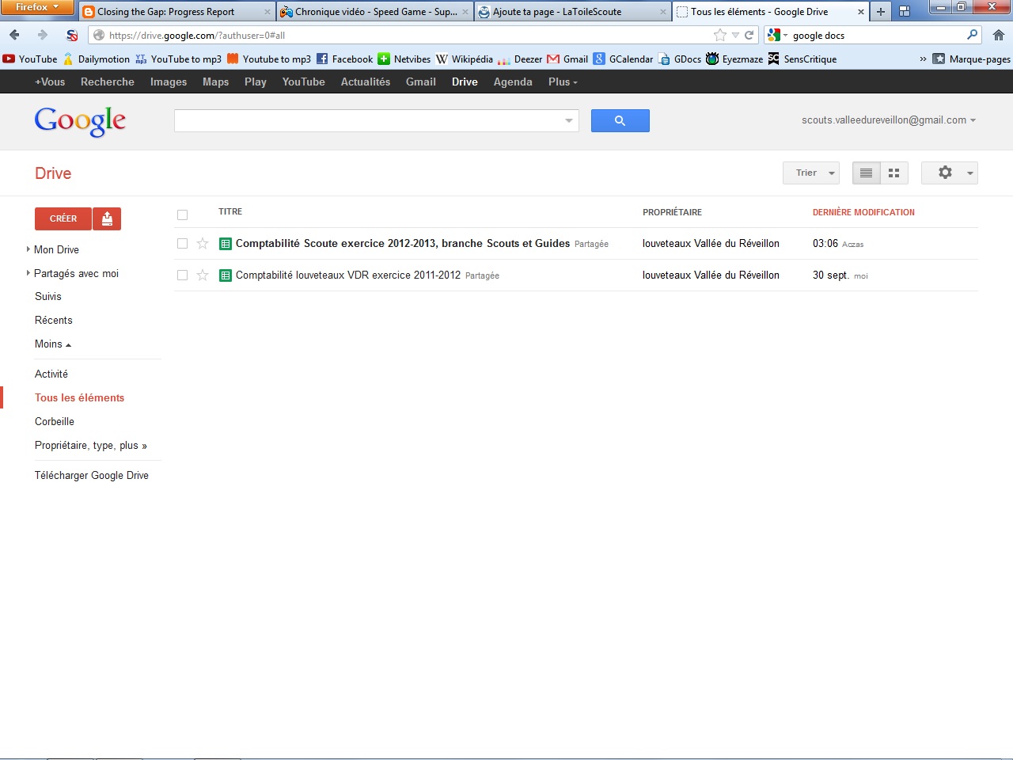Image resolution: width=1013 pixels, height=760 pixels.
Task: Check the Comptabilité louveteaux VDR 2011-2012 checkbox
Action: click(x=182, y=275)
